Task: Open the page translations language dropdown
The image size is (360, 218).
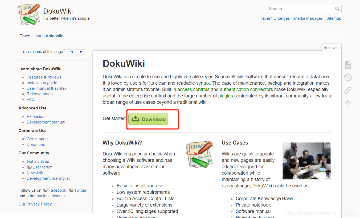Action: [x=75, y=52]
